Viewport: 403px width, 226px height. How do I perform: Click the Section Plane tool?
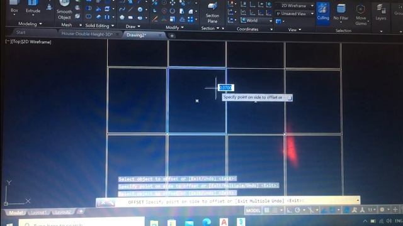[212, 13]
